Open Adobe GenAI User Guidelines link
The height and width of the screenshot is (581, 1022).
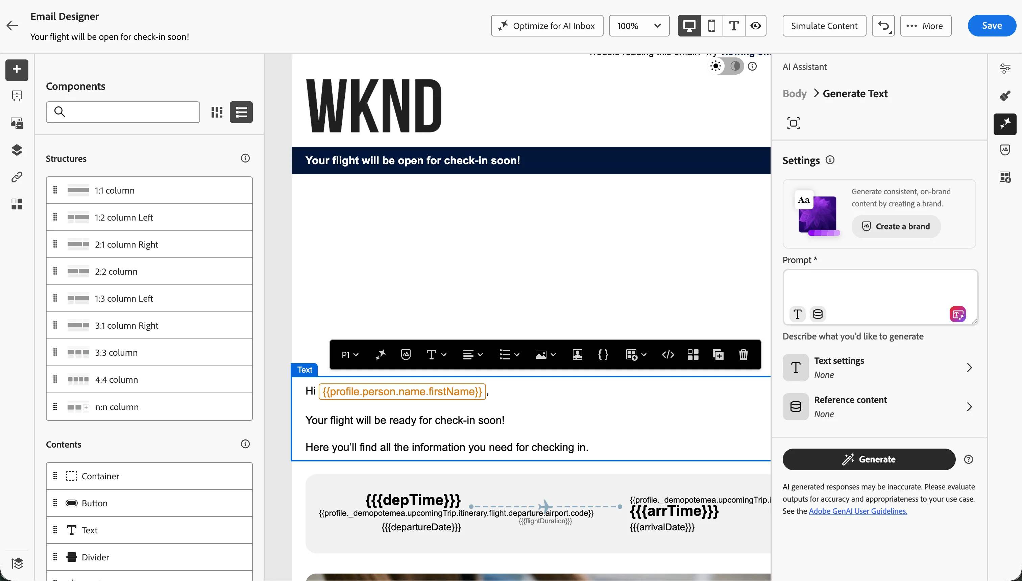click(858, 511)
